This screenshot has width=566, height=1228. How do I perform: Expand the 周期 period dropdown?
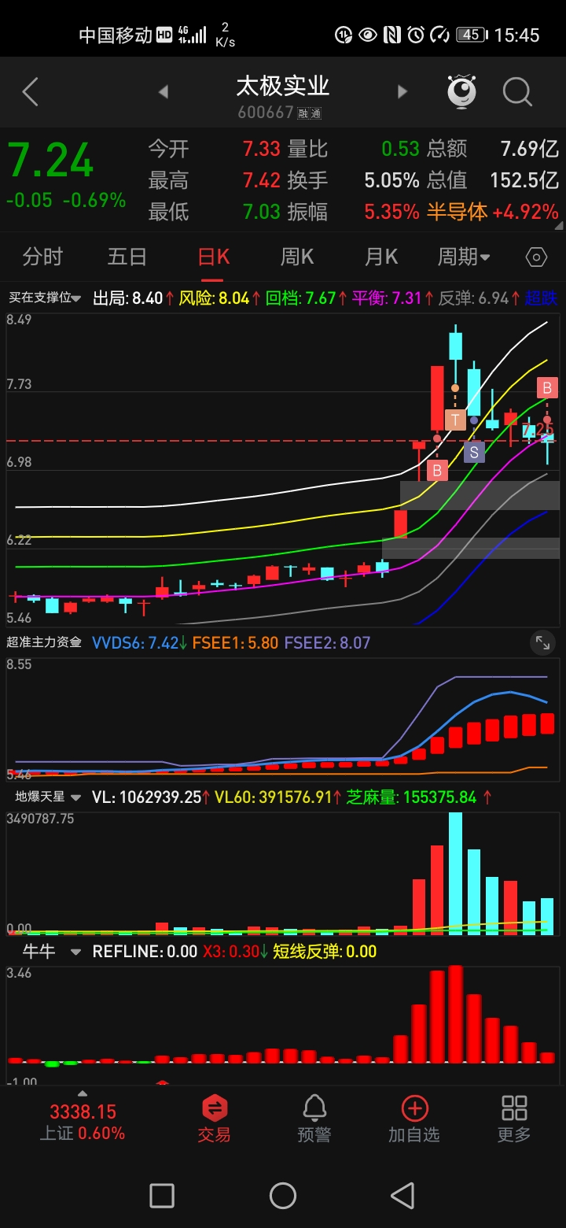tap(464, 257)
